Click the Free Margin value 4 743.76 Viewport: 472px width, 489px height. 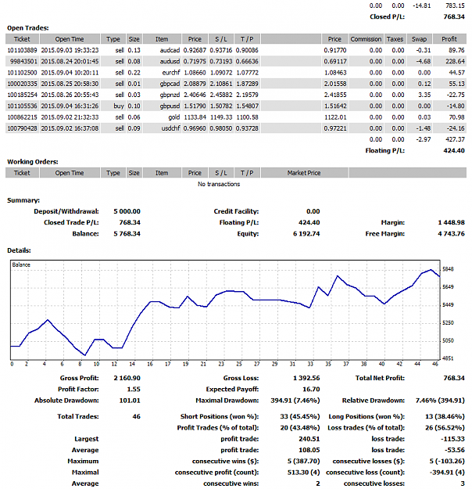click(x=451, y=234)
